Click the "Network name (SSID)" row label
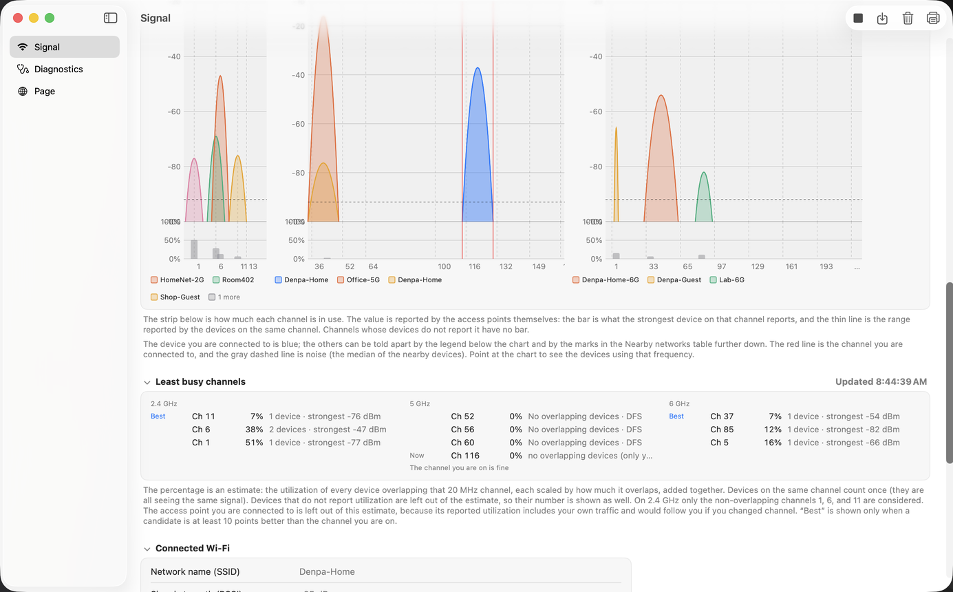 (x=195, y=572)
